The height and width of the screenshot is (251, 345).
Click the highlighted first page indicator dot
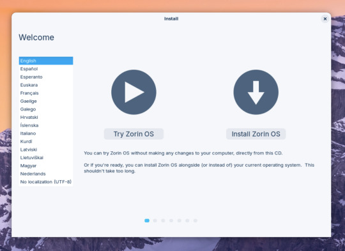[x=147, y=220]
